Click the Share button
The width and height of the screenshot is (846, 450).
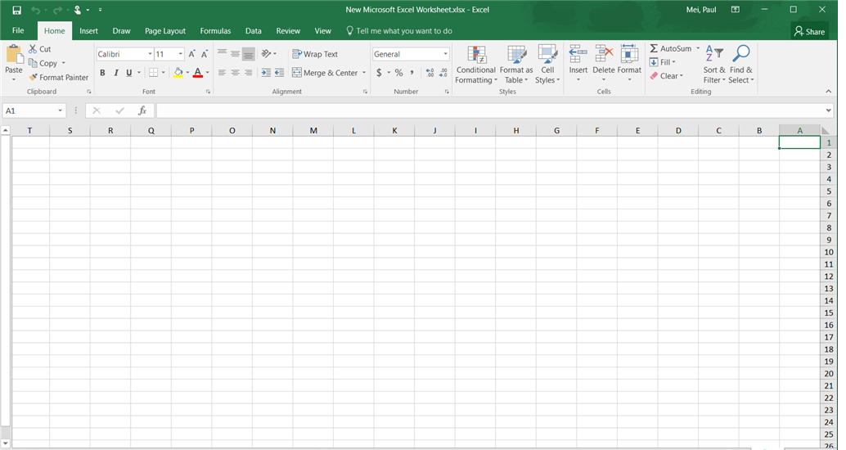[x=809, y=31]
